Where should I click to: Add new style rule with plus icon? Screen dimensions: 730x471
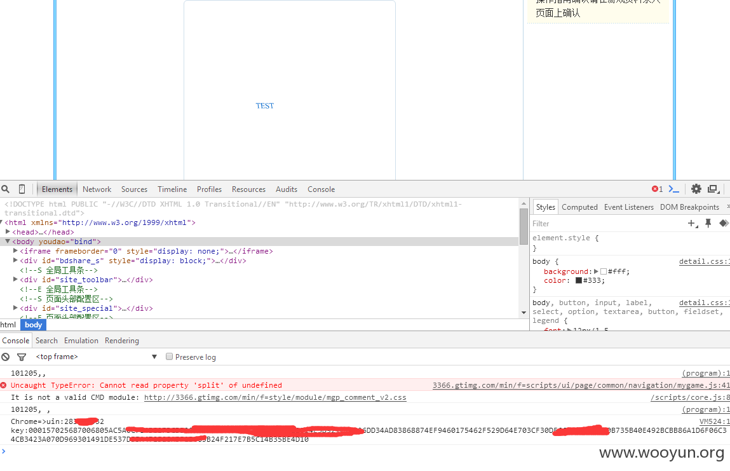[x=693, y=224]
